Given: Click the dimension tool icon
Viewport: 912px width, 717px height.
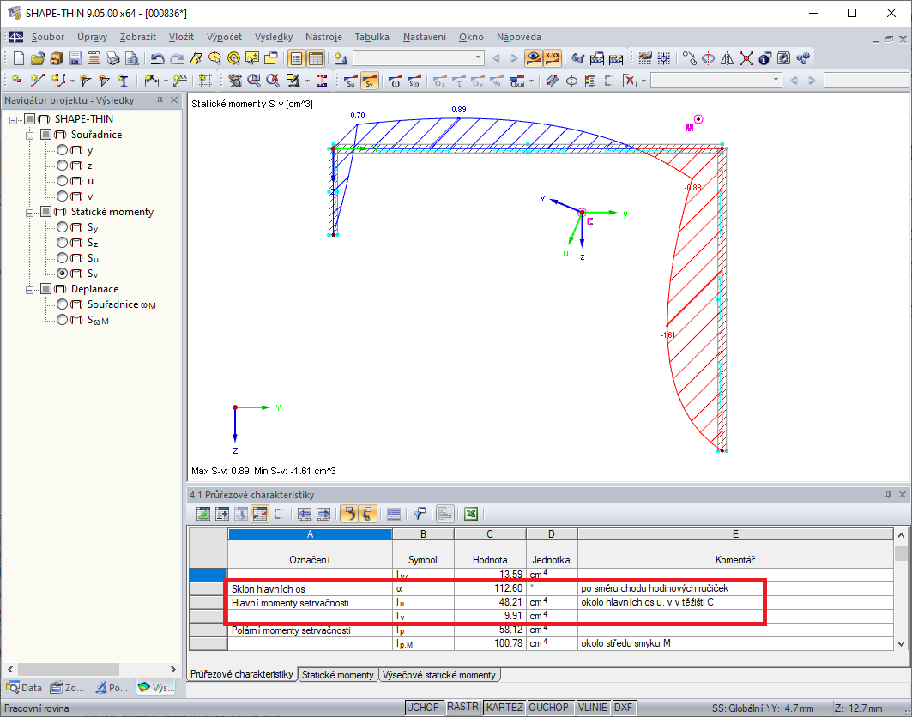Looking at the screenshot, I should coord(151,81).
